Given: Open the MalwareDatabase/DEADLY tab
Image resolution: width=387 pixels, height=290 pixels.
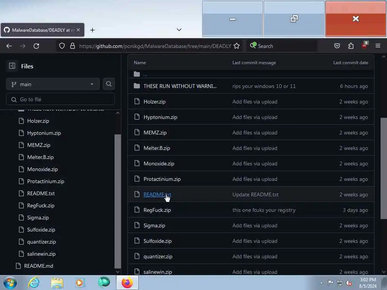Looking at the screenshot, I should [42, 30].
